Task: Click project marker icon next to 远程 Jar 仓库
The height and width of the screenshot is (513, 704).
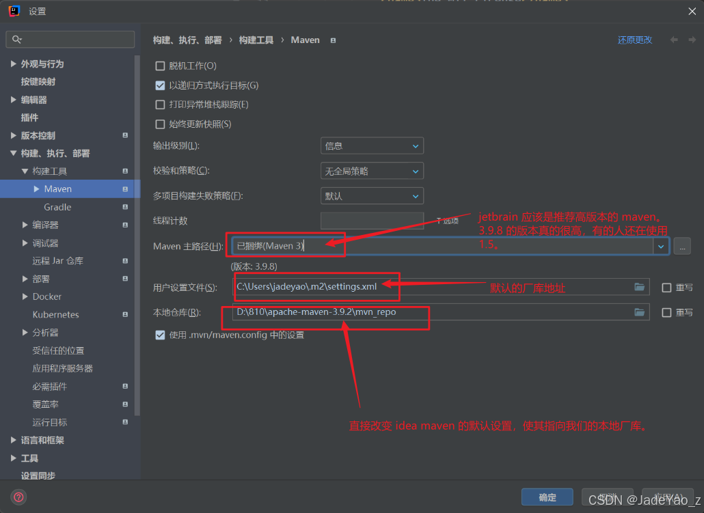Action: point(125,261)
